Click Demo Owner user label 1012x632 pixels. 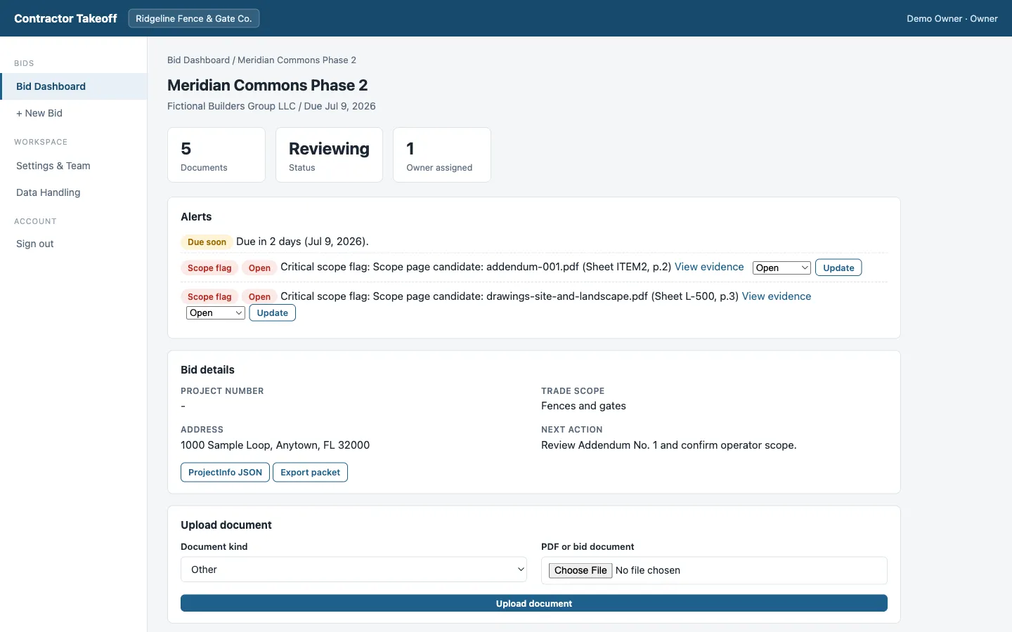point(952,18)
